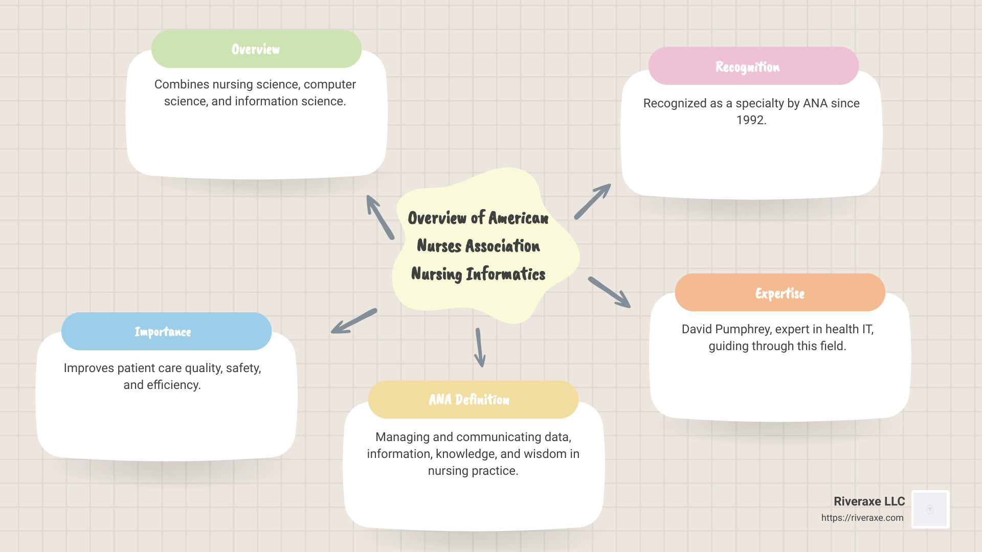Click the 'Improves patient care quality' text
Viewport: 982px width, 552px height.
pos(162,376)
